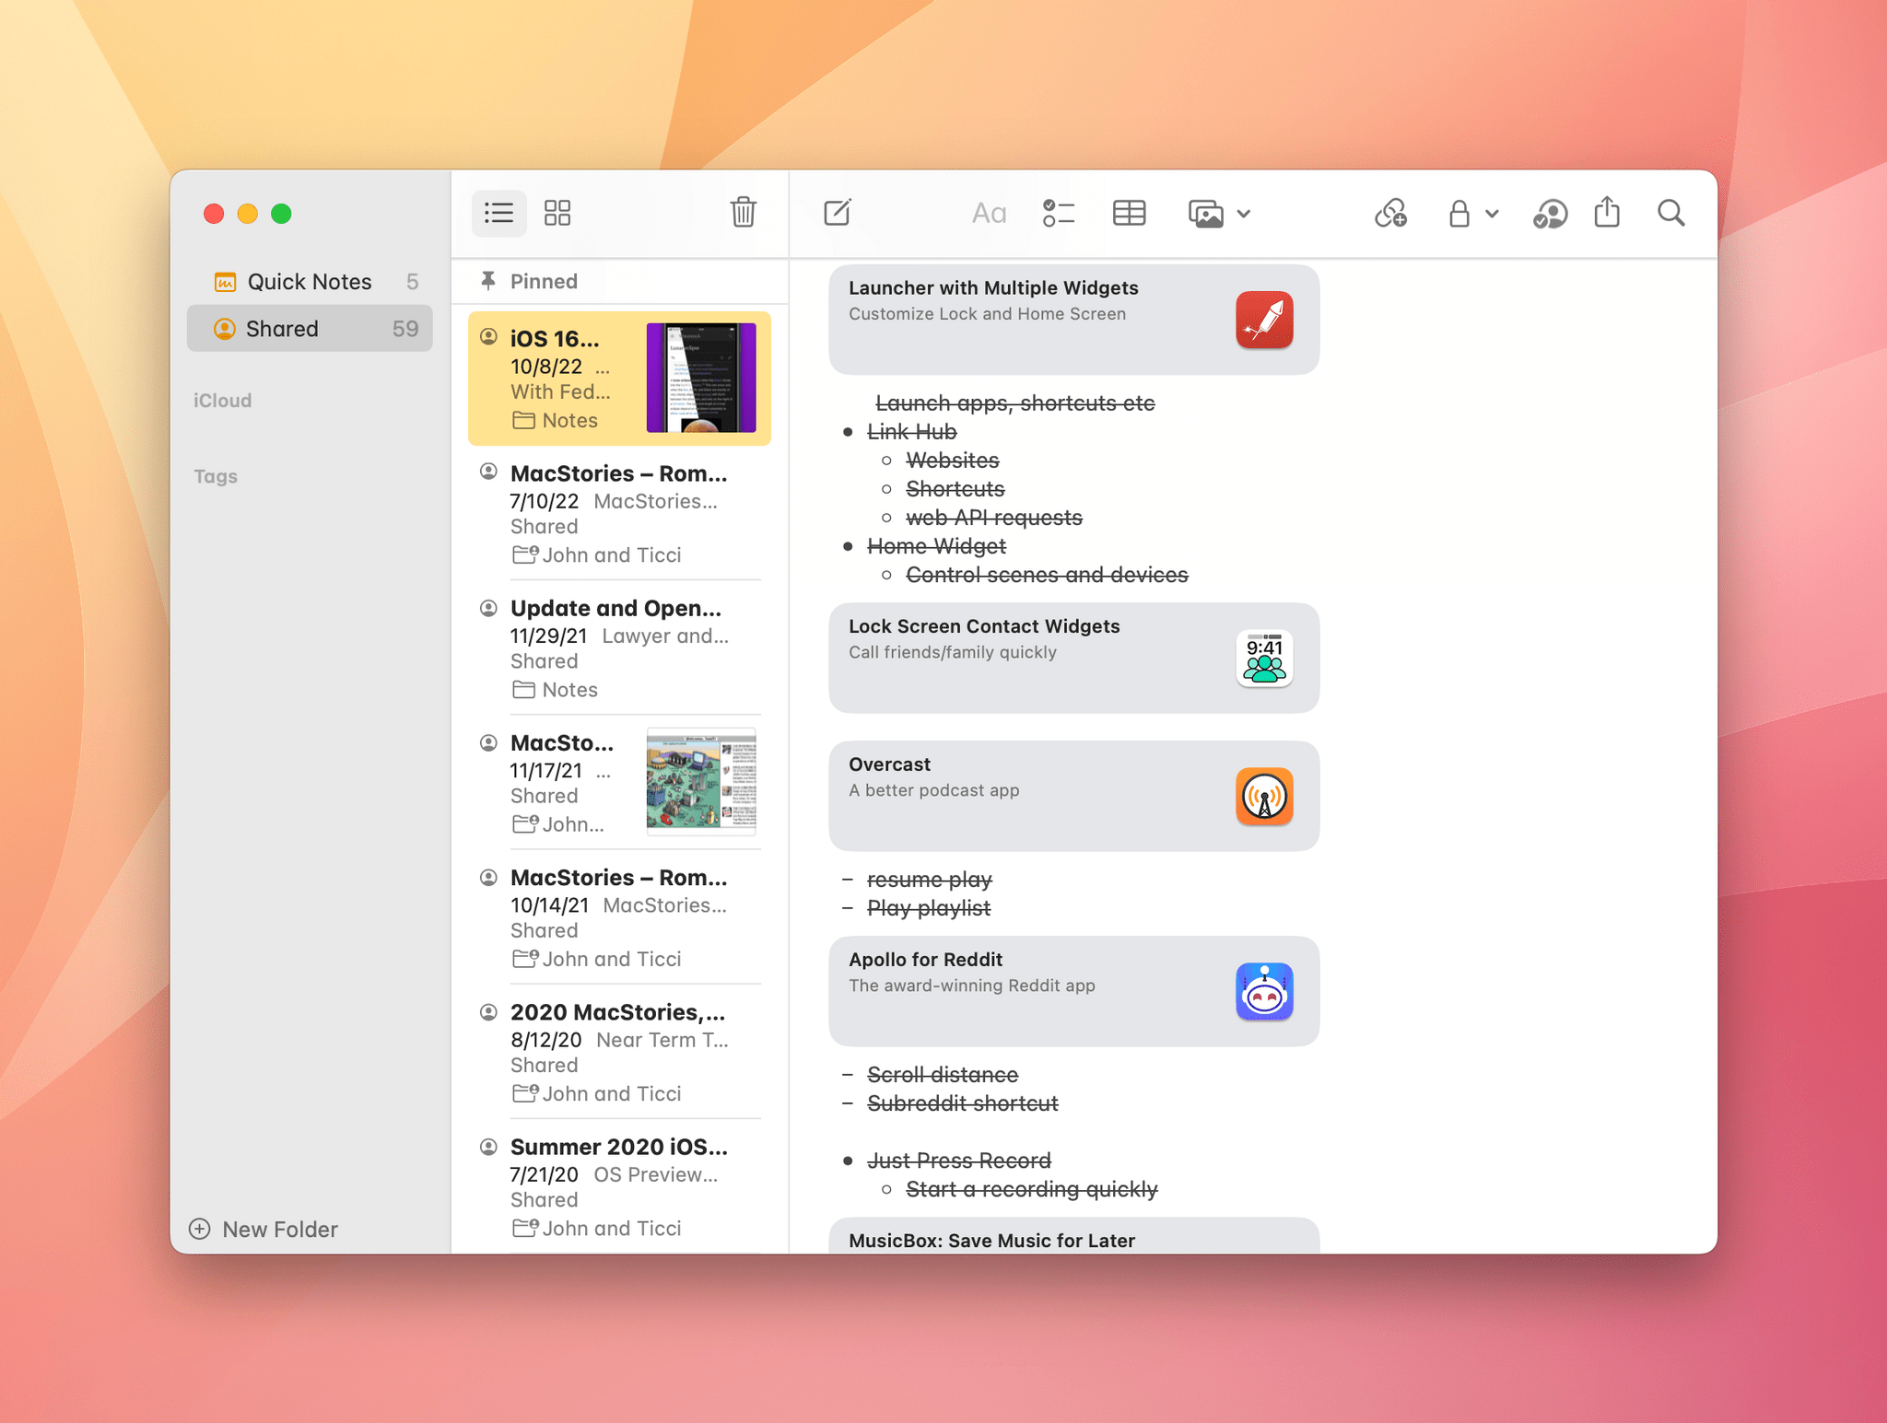Click the Lock Screen Contact Widgets icon
The height and width of the screenshot is (1423, 1887).
click(x=1264, y=658)
